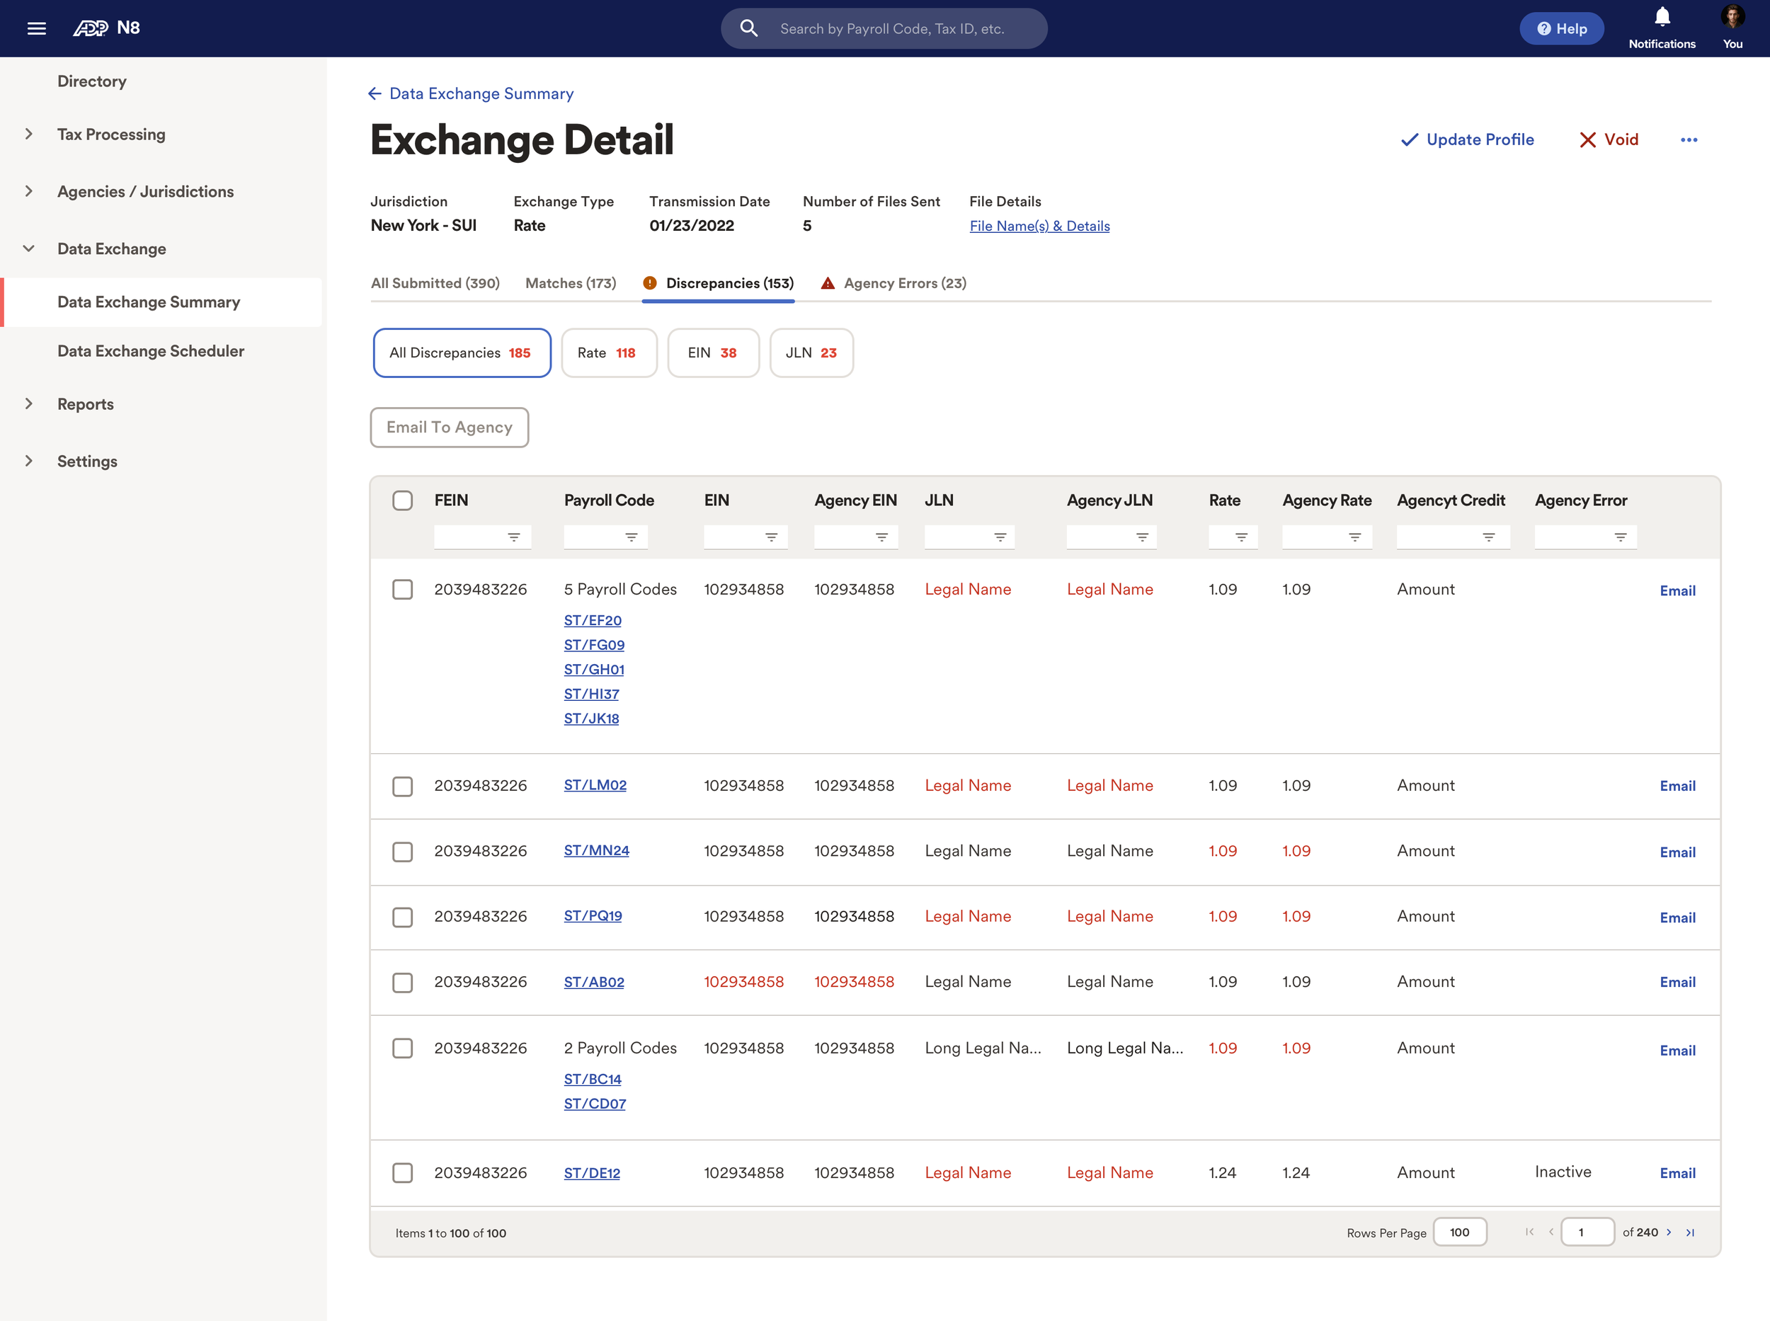The height and width of the screenshot is (1321, 1770).
Task: Click the back arrow to Data Exchange Summary
Action: pos(375,93)
